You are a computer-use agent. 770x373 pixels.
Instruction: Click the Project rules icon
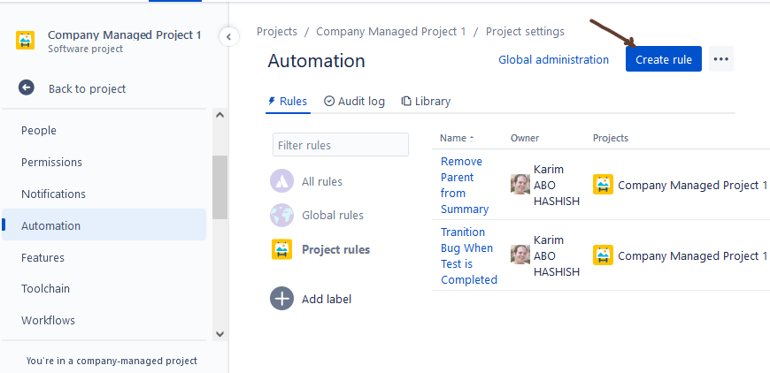(x=281, y=249)
